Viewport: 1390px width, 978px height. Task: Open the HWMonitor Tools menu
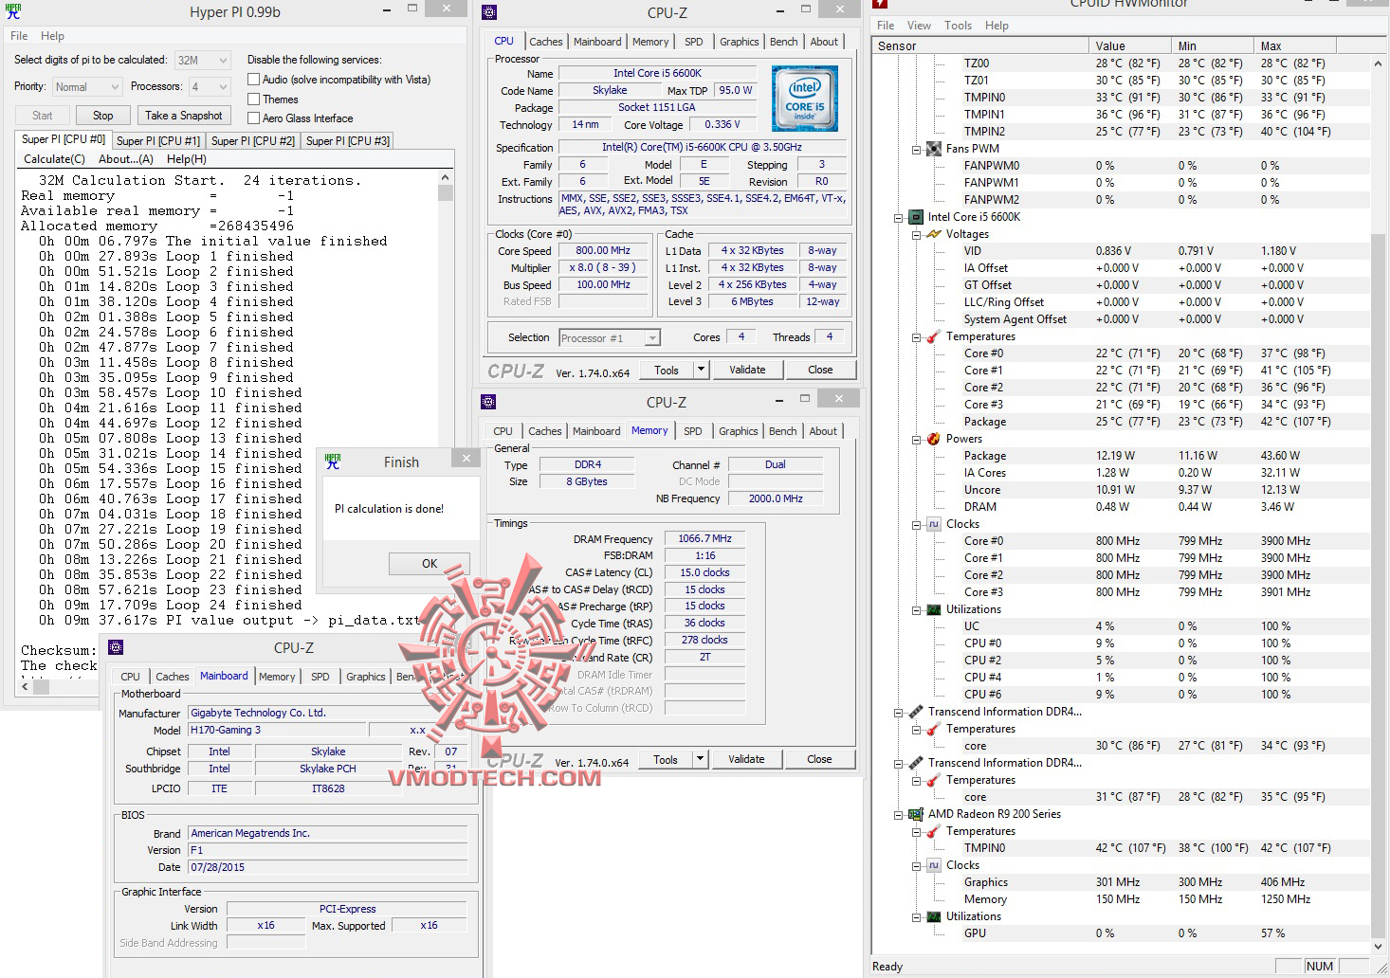(x=958, y=26)
